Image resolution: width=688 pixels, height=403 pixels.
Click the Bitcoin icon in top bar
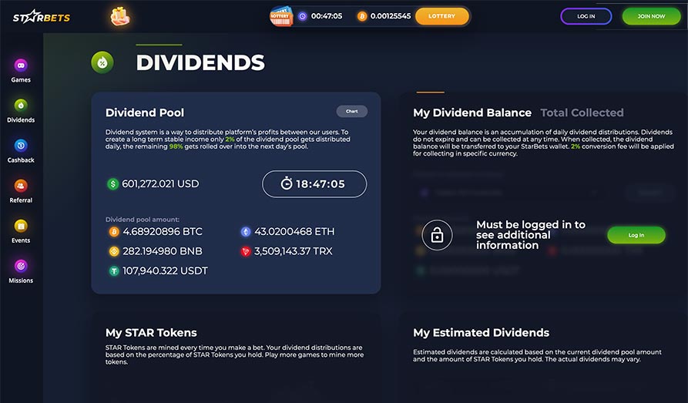(361, 16)
